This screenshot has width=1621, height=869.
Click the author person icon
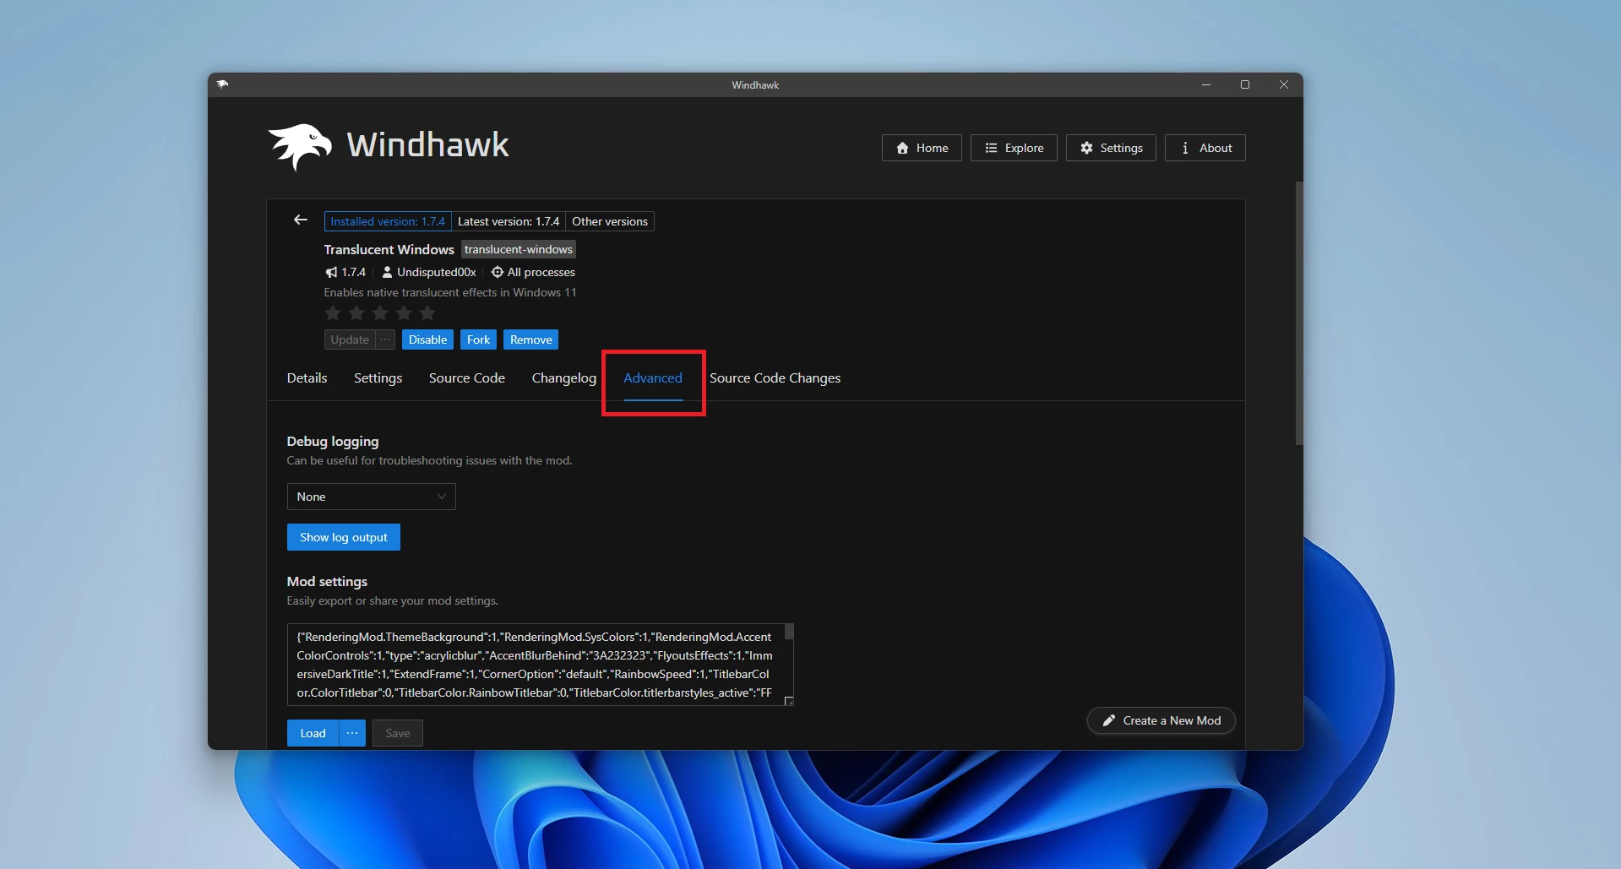click(387, 272)
